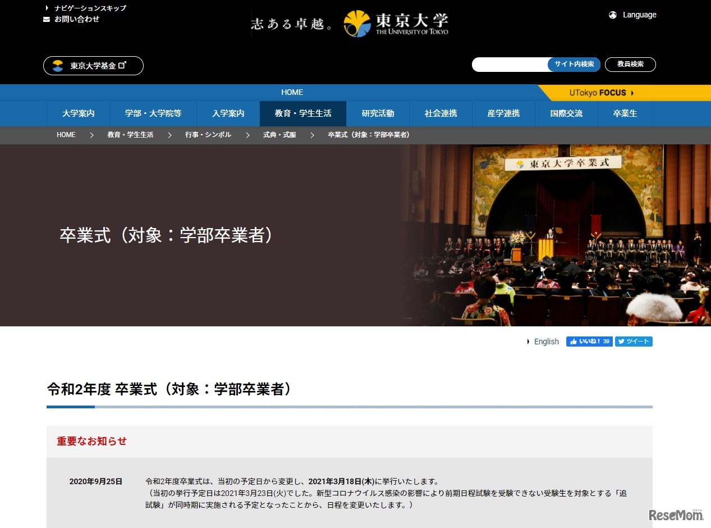Viewport: 711px width, 528px height.
Task: Click 行事・シンボル in the breadcrumb
Action: click(208, 135)
